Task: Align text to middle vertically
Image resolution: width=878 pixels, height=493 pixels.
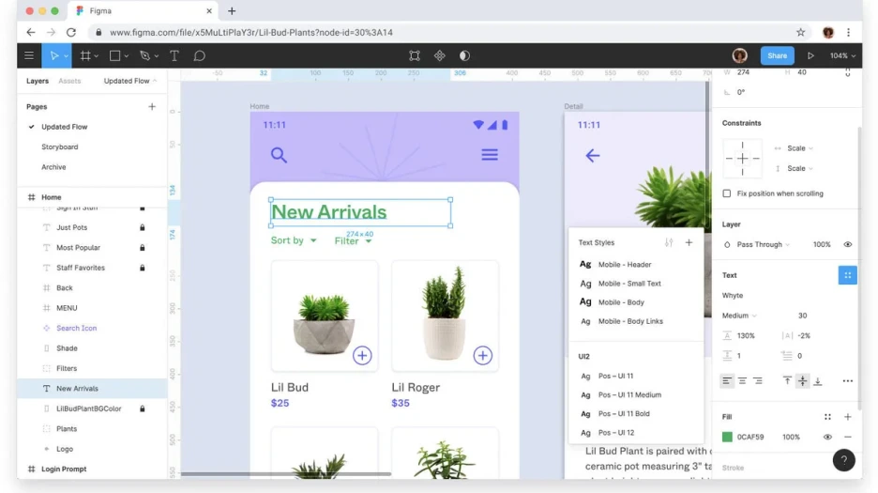Action: (802, 381)
